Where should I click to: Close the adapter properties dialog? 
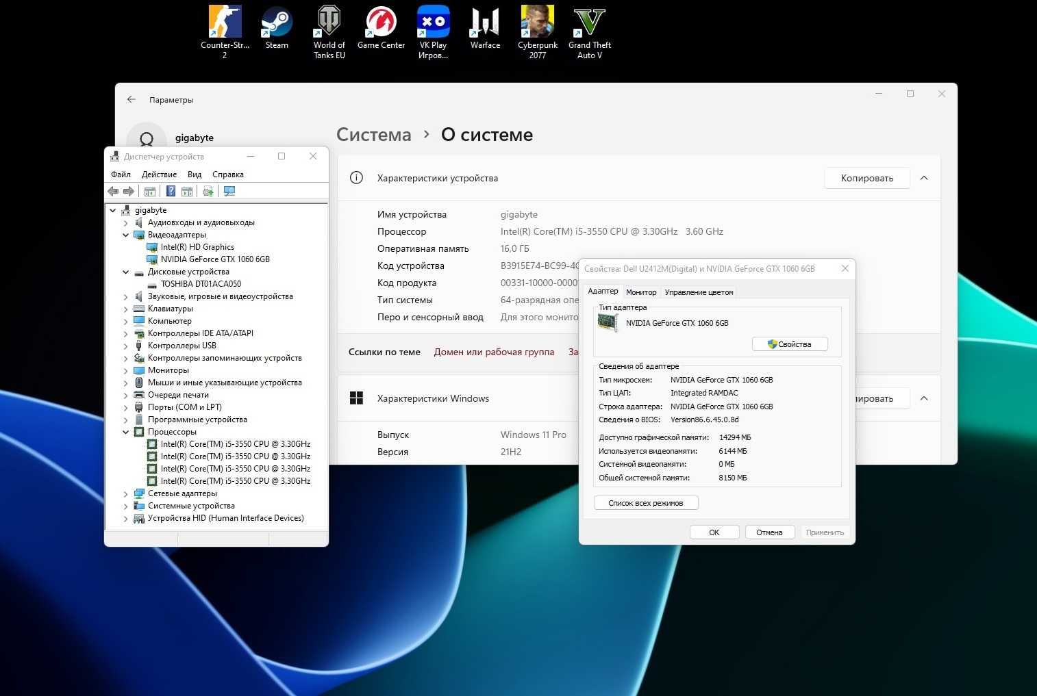pyautogui.click(x=845, y=268)
